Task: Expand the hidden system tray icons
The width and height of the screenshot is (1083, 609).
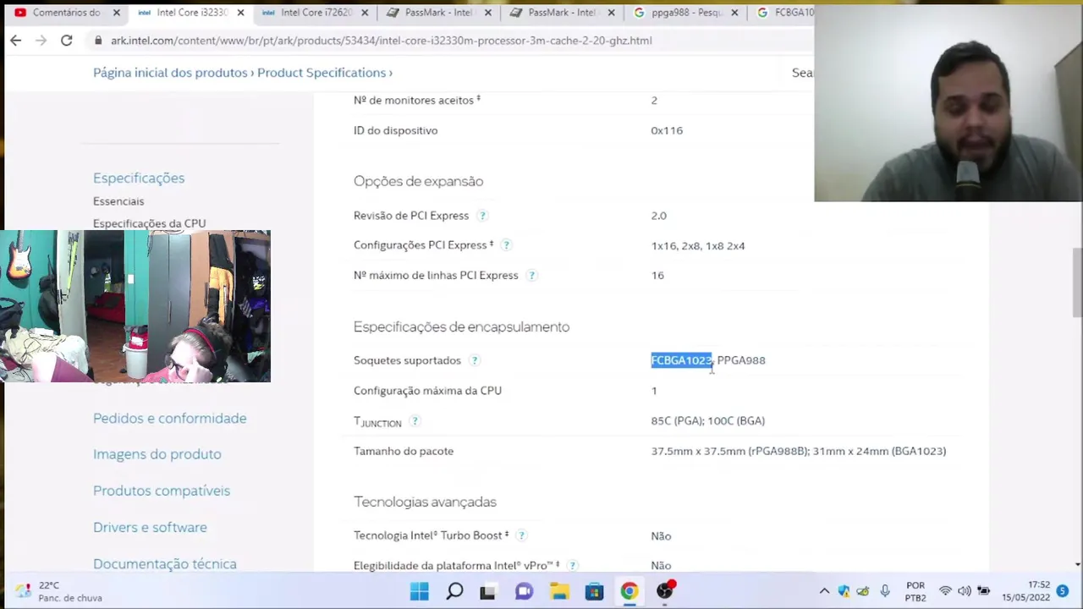Action: click(x=824, y=591)
